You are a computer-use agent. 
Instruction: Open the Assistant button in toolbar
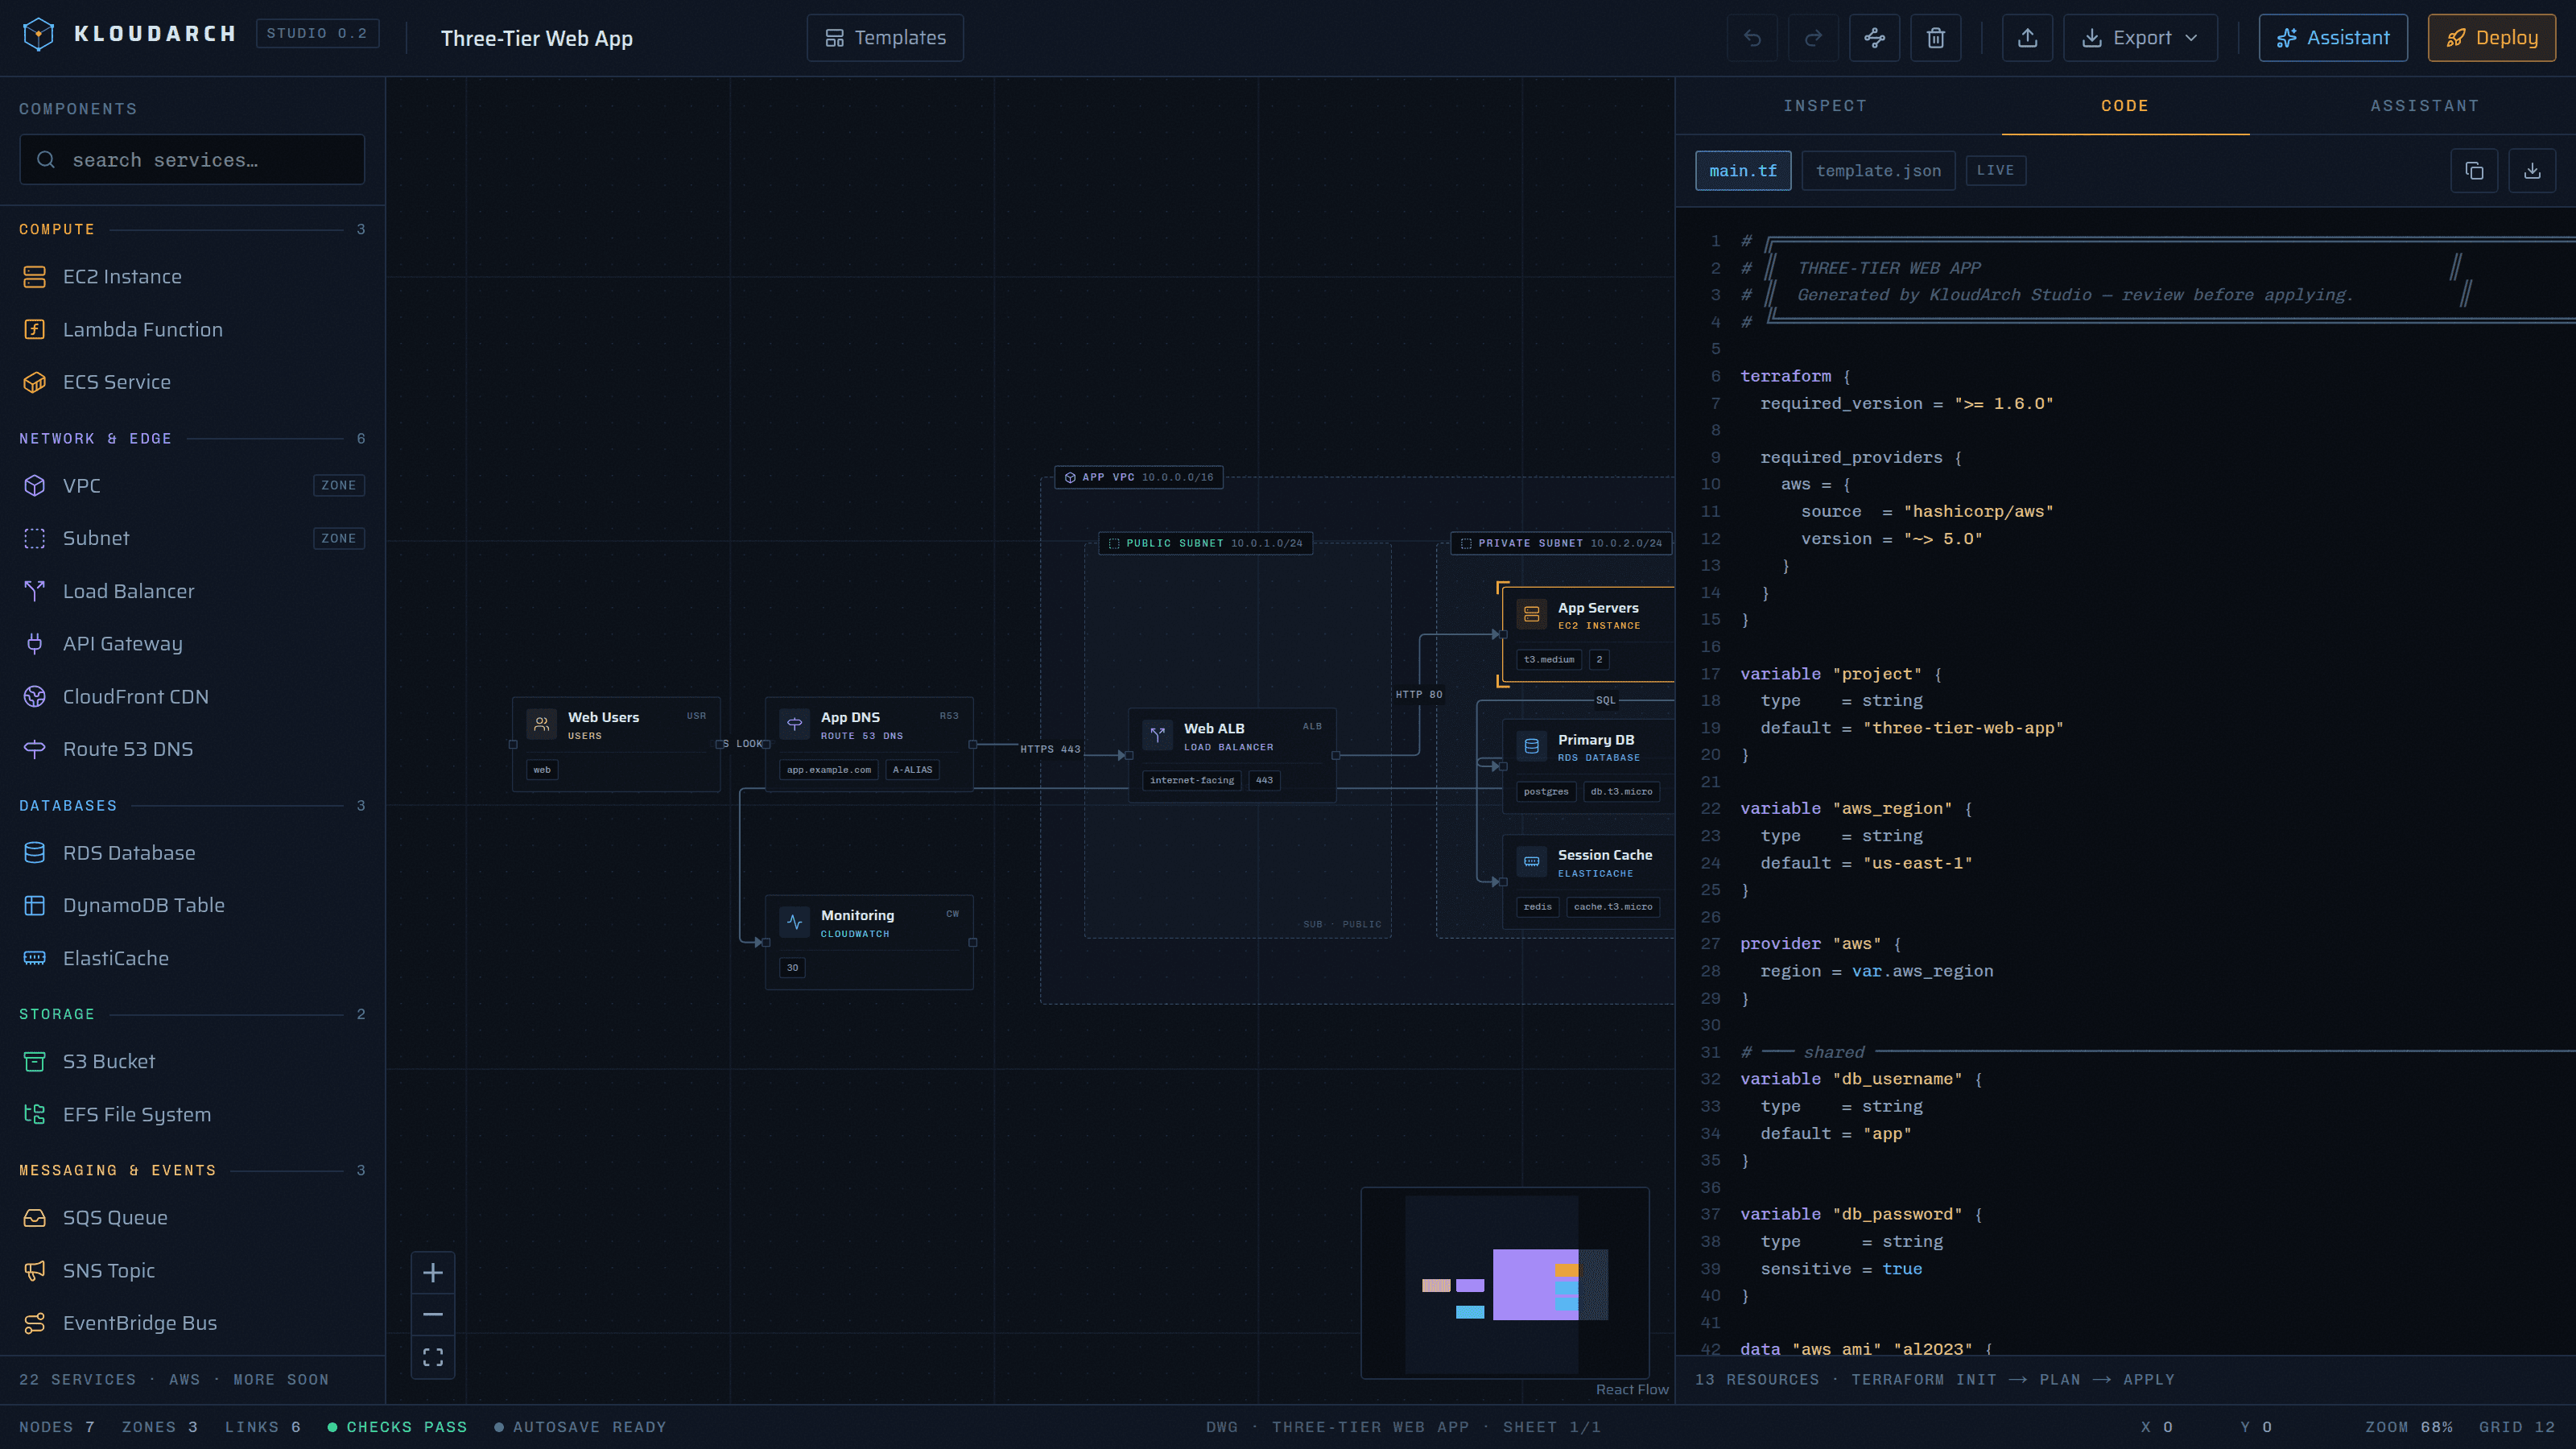click(2333, 38)
